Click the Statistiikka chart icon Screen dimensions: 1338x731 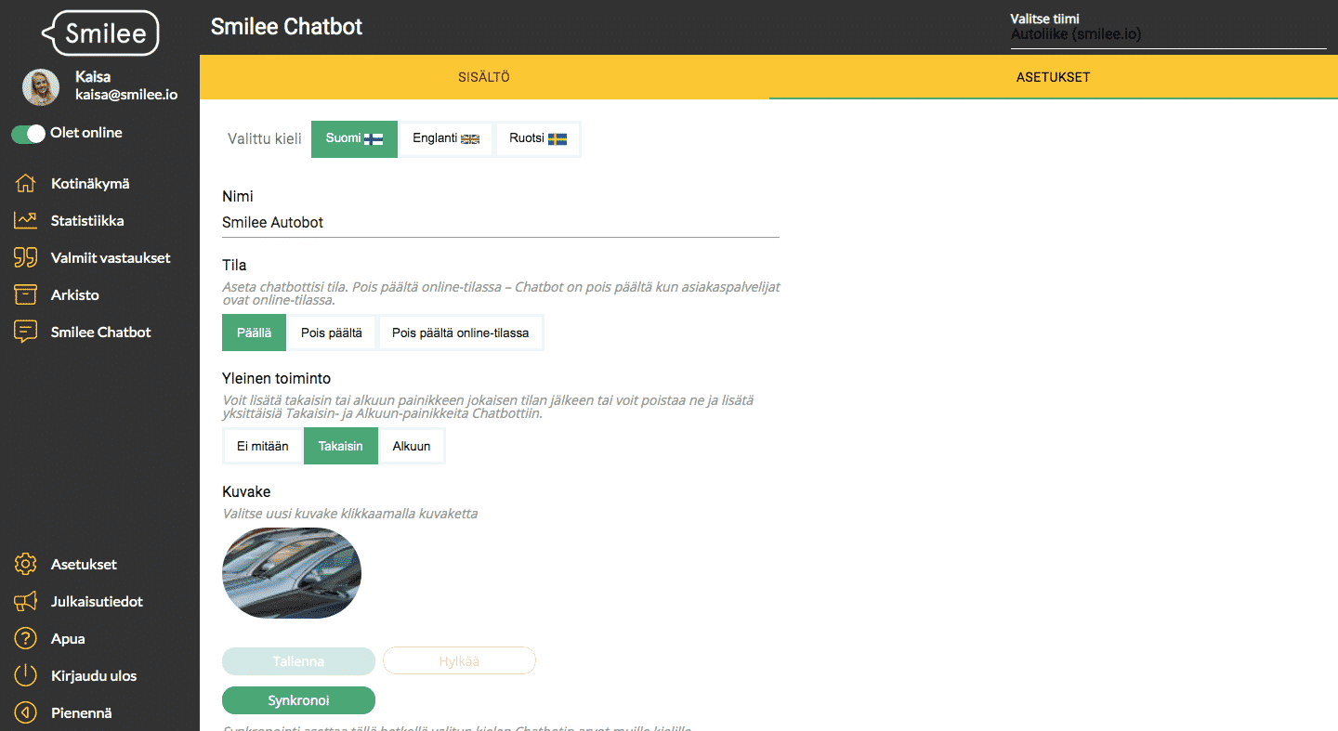click(25, 221)
